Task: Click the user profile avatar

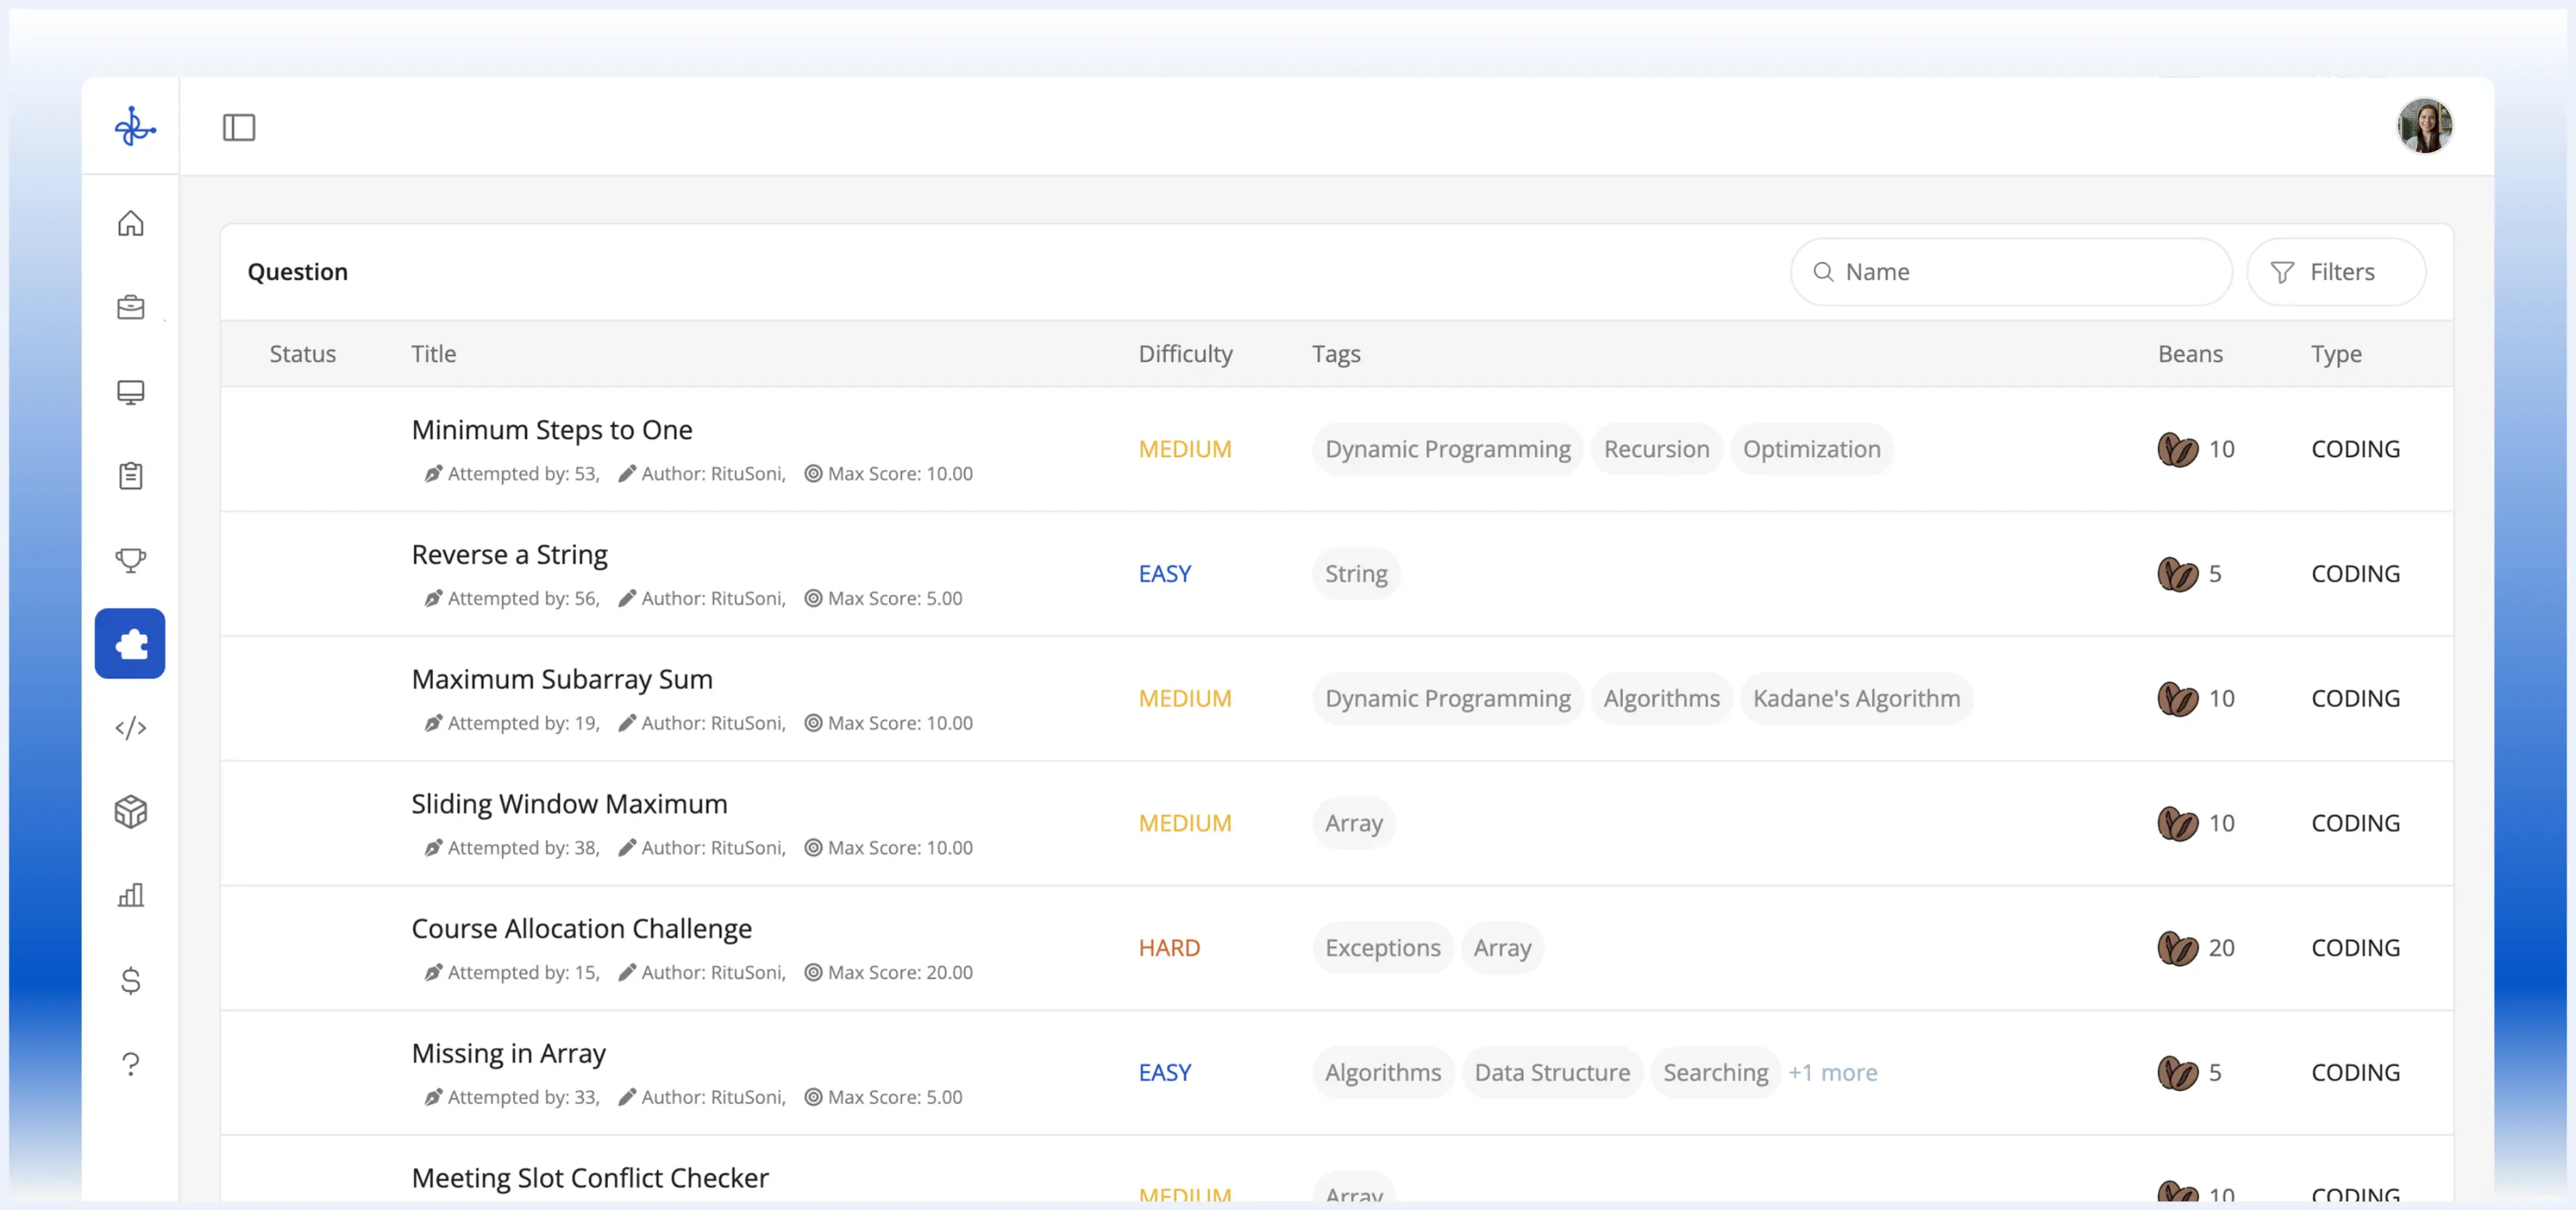Action: click(2424, 126)
